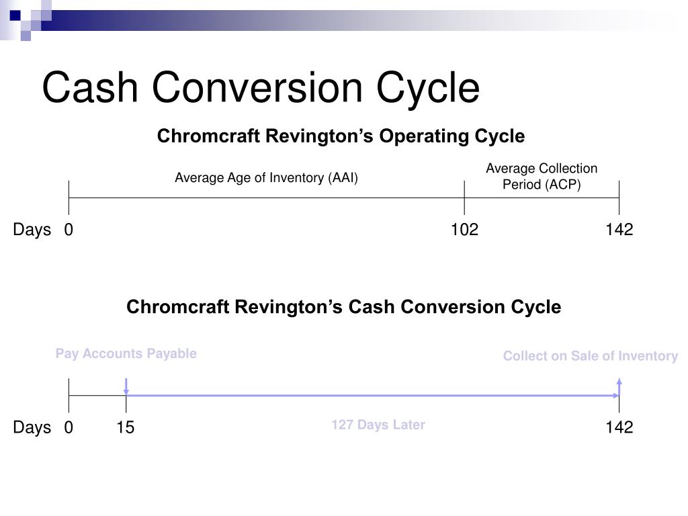Screen dimensions: 688x516
Task: Click the 'Days' label of the cash conversion cycle
Action: pos(32,427)
